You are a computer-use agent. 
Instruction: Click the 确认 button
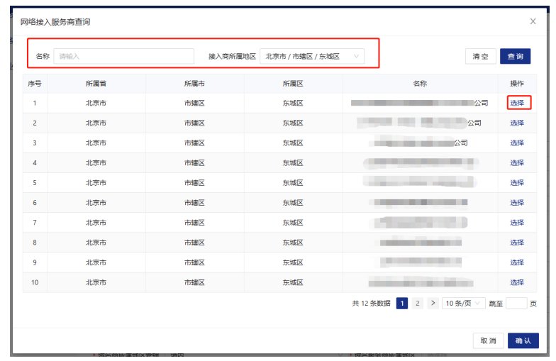pyautogui.click(x=523, y=341)
